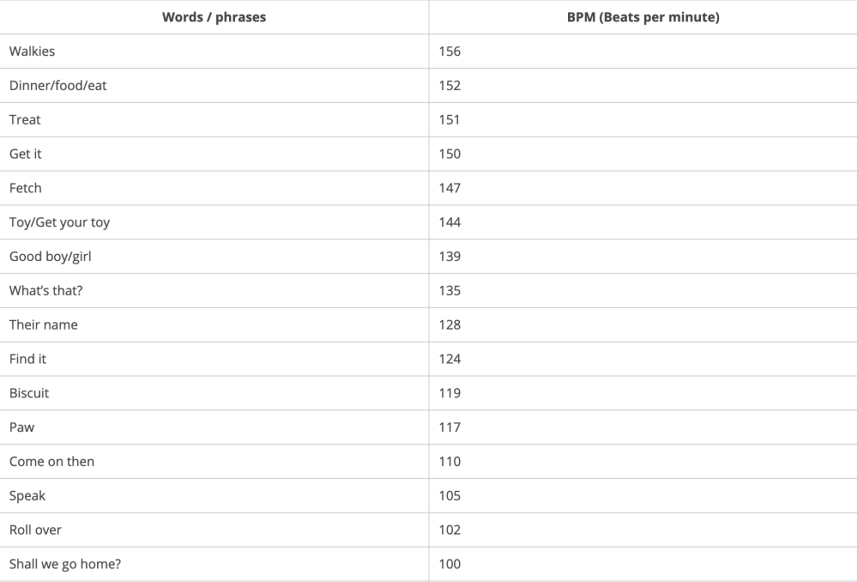Click the Speak cell

(x=27, y=496)
